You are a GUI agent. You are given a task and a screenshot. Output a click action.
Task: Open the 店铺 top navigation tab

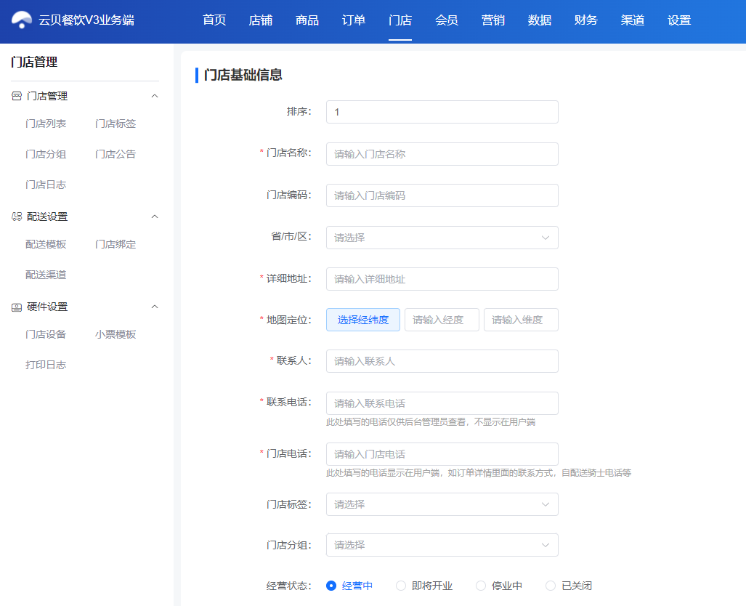click(x=261, y=20)
